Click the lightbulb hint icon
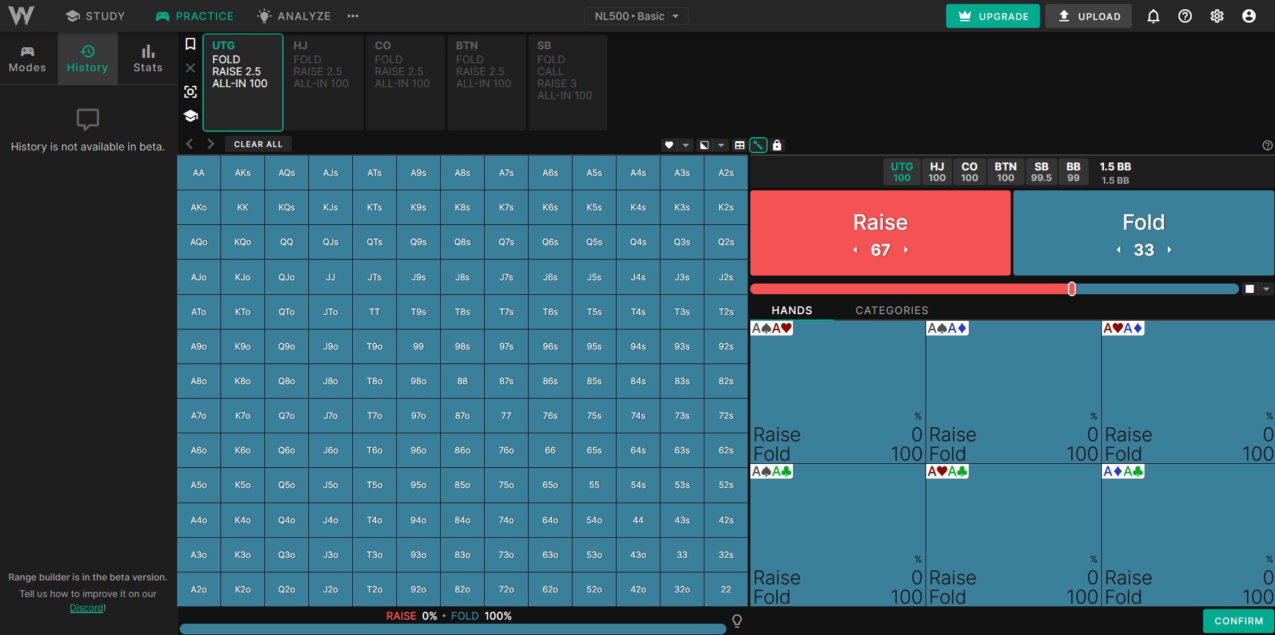Image resolution: width=1275 pixels, height=635 pixels. coord(737,620)
